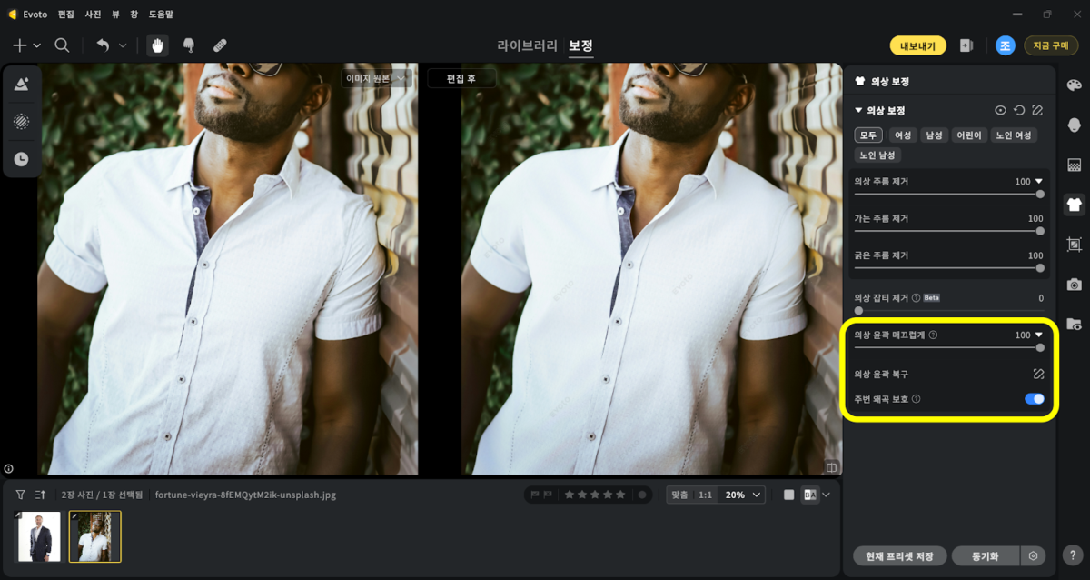
Task: Click the undo arrow icon
Action: tap(103, 45)
